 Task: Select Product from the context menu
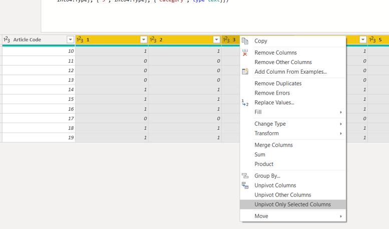click(x=293, y=164)
